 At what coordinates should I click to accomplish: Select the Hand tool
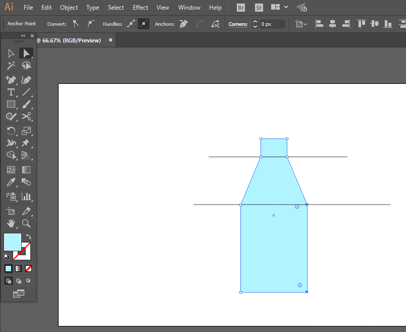click(x=11, y=223)
